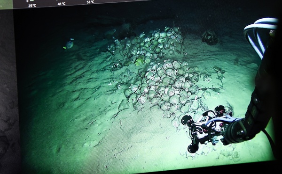Click the 25°C temperature reading

coord(32,6)
